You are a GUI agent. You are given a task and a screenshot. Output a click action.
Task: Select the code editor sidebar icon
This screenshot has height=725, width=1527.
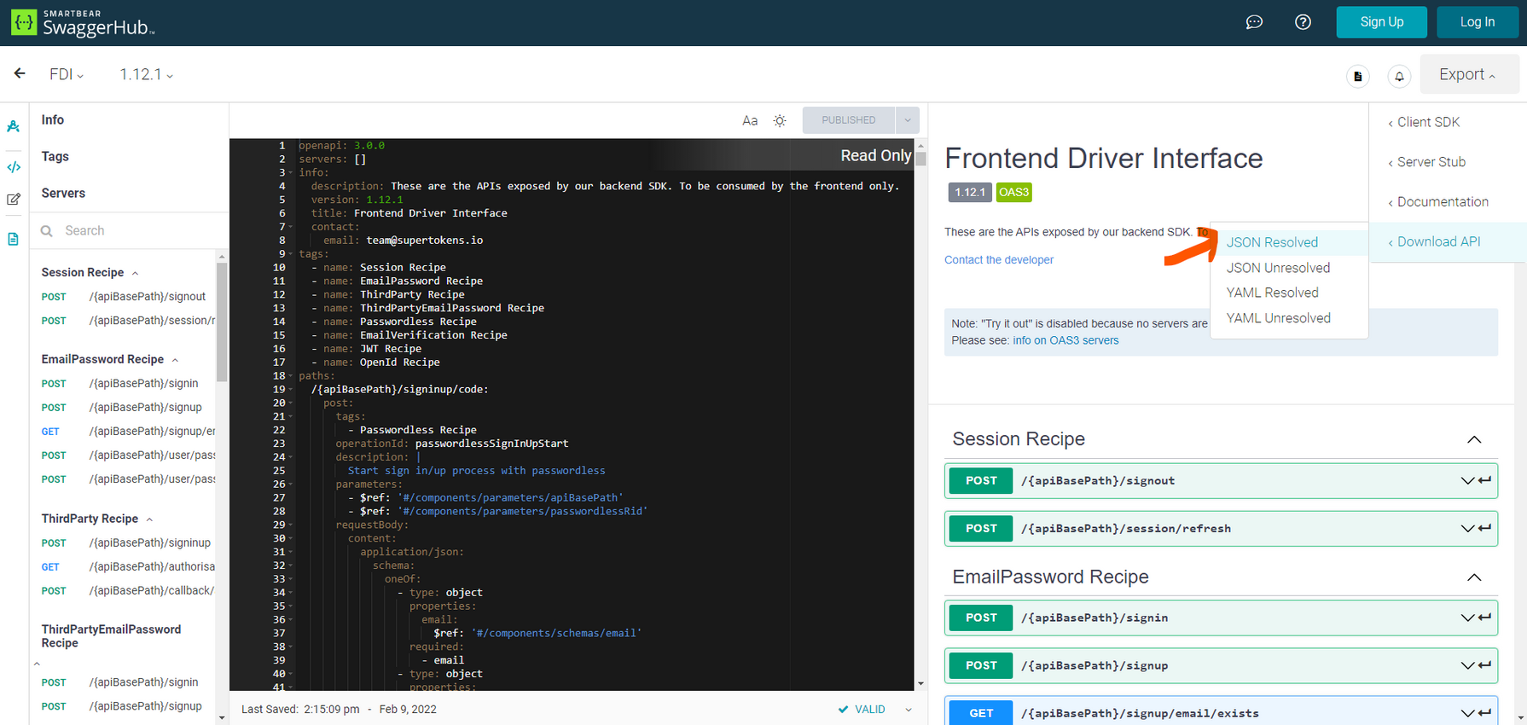[x=14, y=167]
